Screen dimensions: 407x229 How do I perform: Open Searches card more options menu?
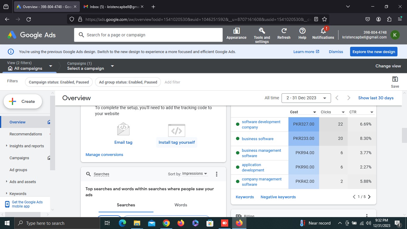217,174
